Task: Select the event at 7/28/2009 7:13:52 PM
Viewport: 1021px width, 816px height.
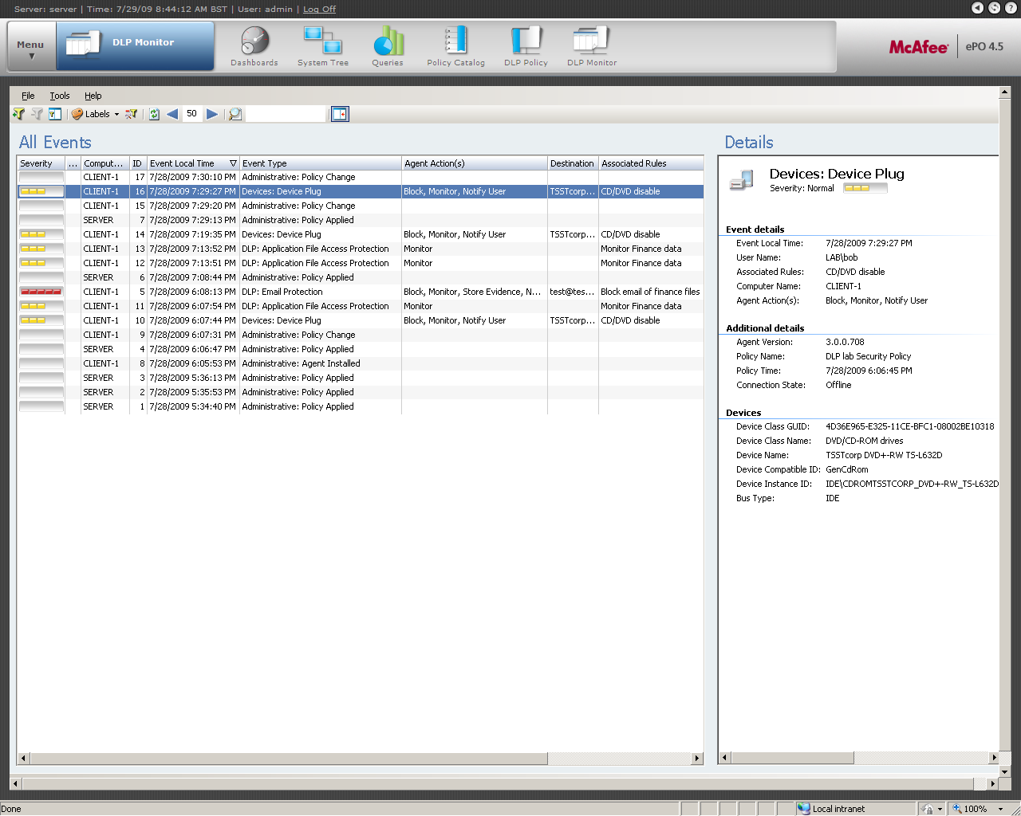Action: point(361,249)
